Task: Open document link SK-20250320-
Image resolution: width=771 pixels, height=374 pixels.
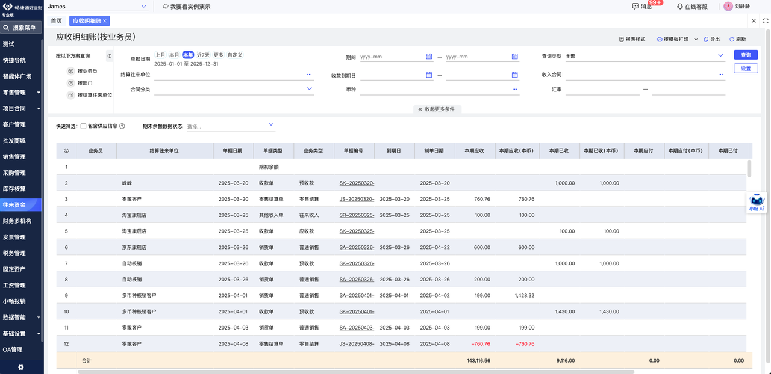Action: click(x=357, y=183)
